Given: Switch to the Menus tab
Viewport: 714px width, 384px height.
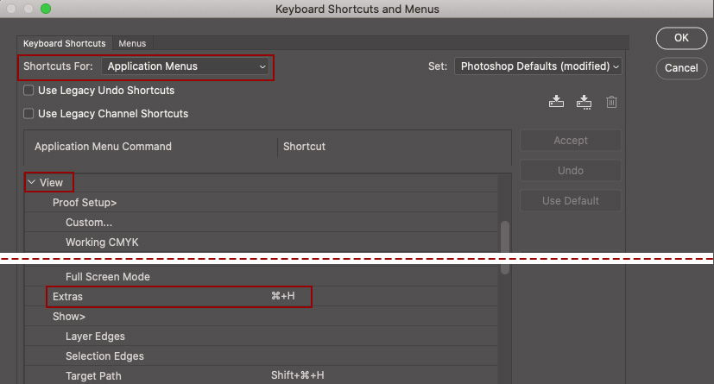Looking at the screenshot, I should pyautogui.click(x=132, y=44).
